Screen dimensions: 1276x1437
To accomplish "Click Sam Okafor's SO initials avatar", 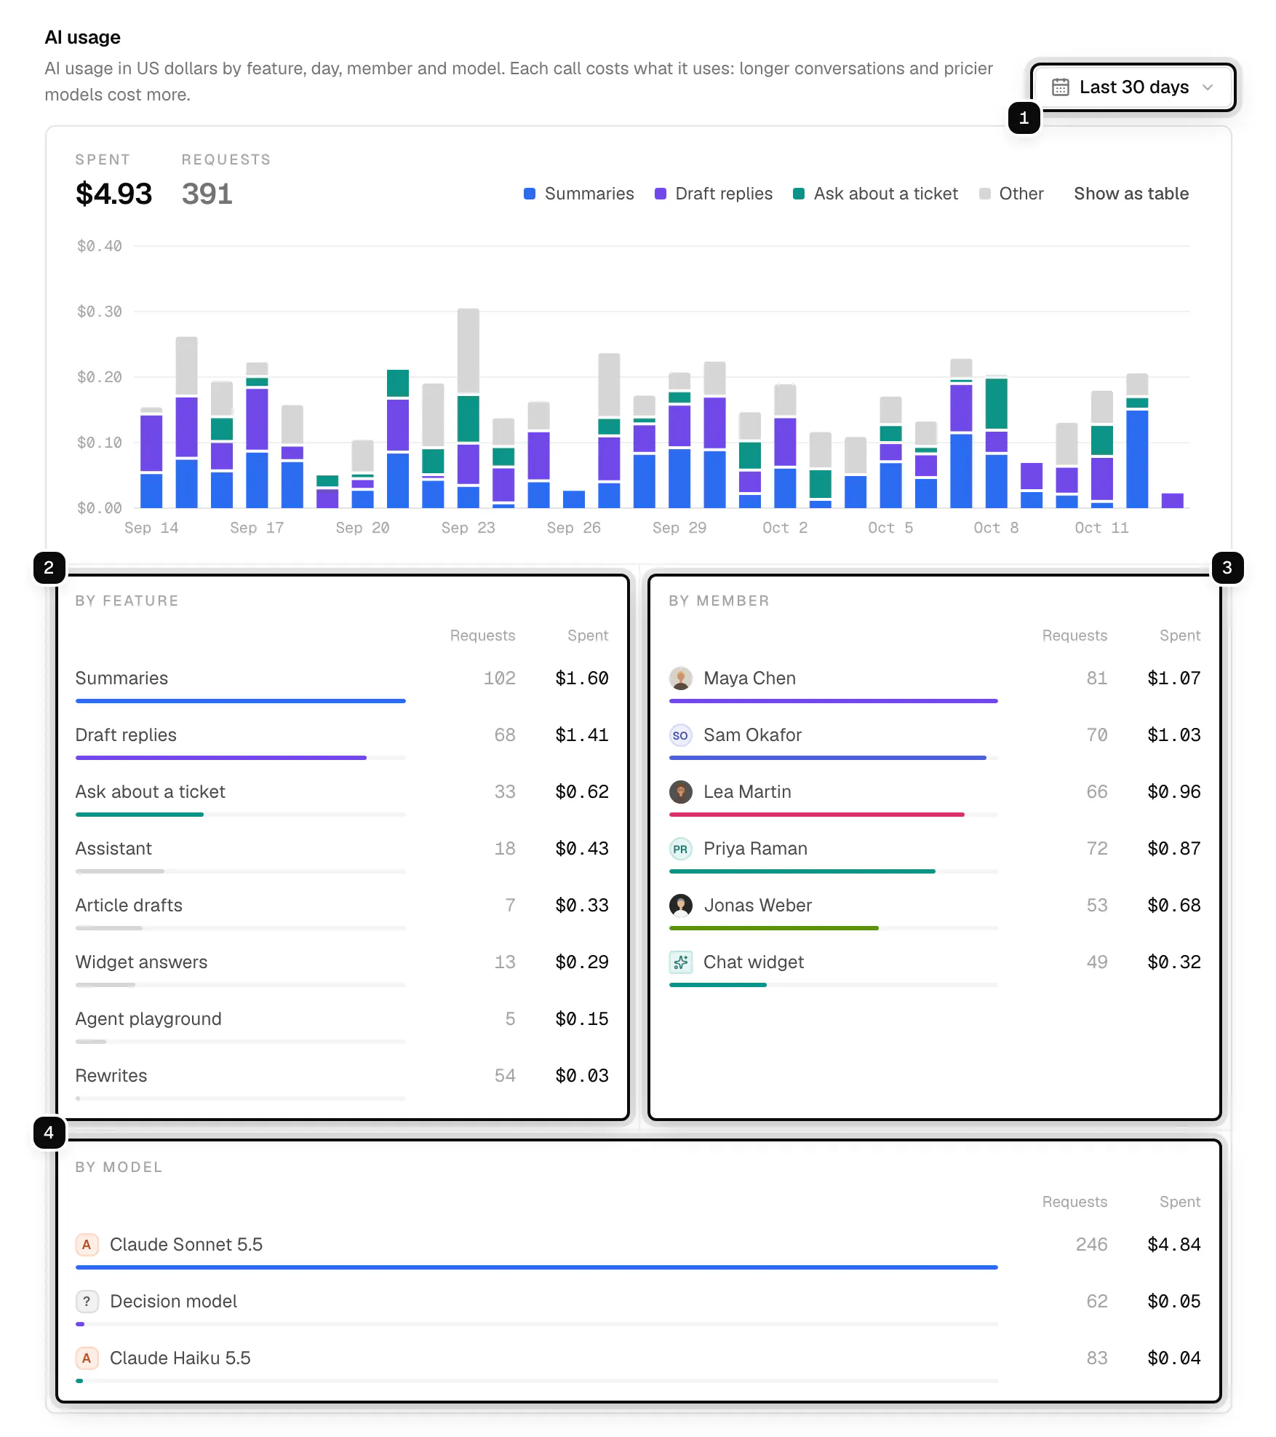I will click(680, 735).
